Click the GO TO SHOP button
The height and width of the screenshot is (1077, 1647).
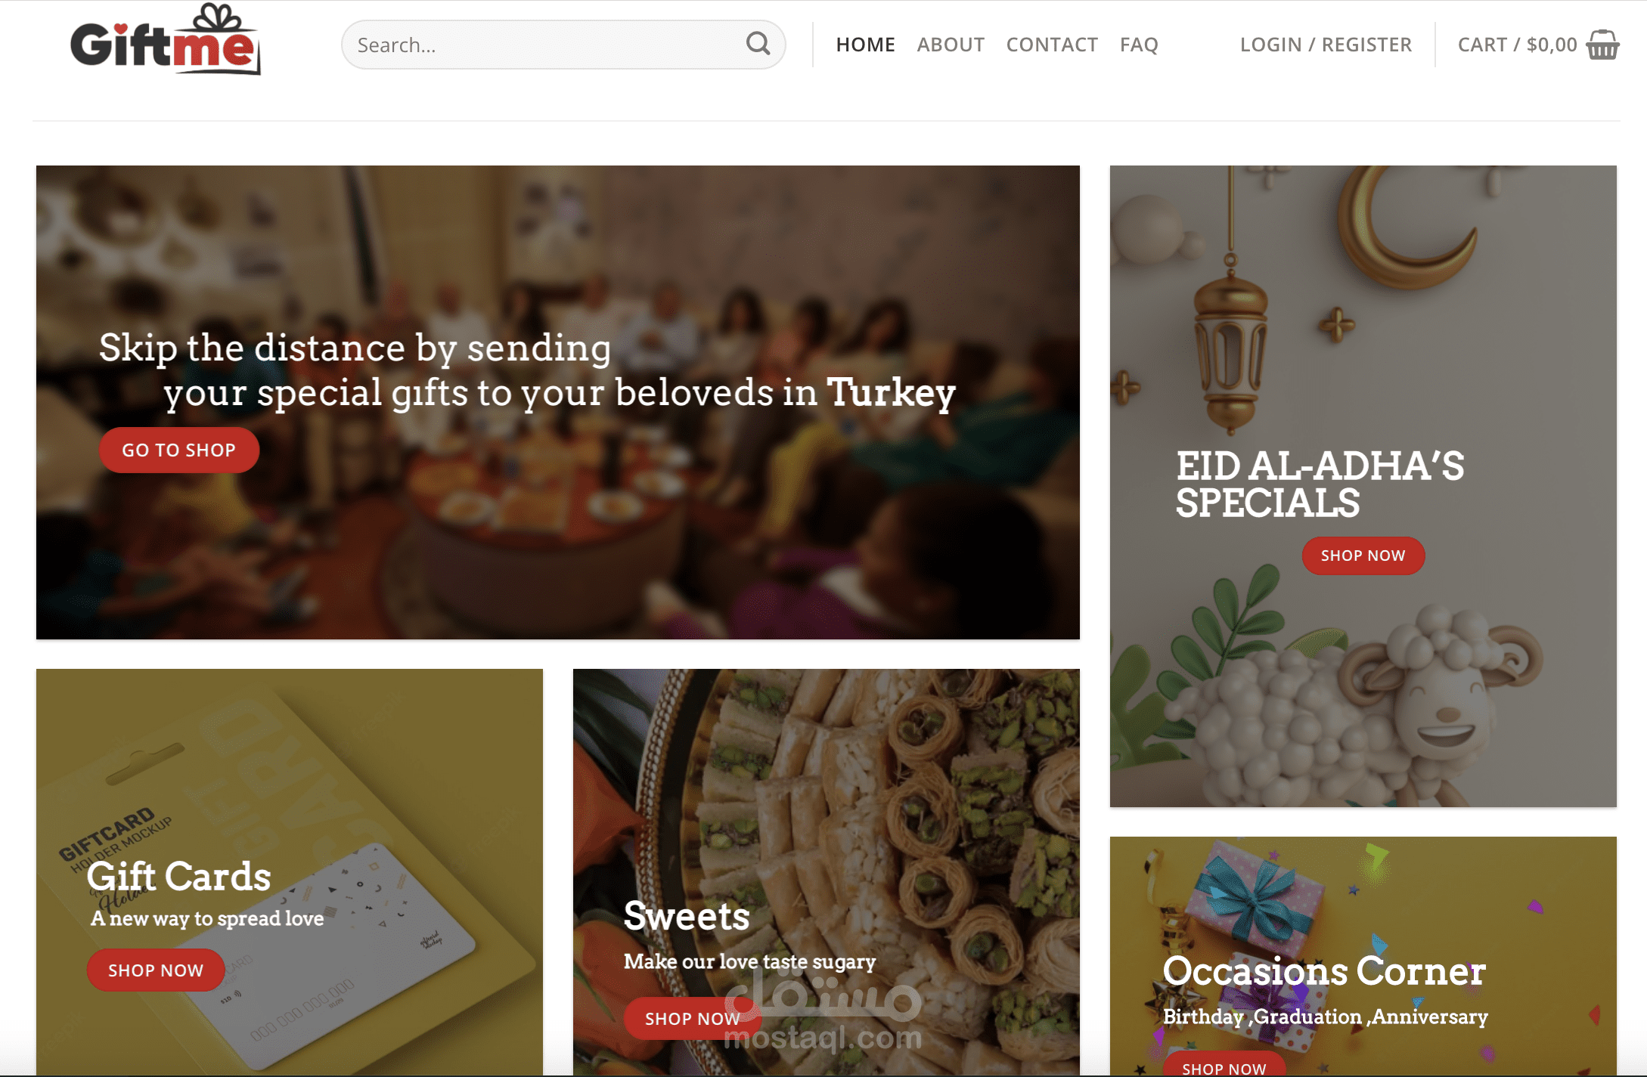pos(179,450)
